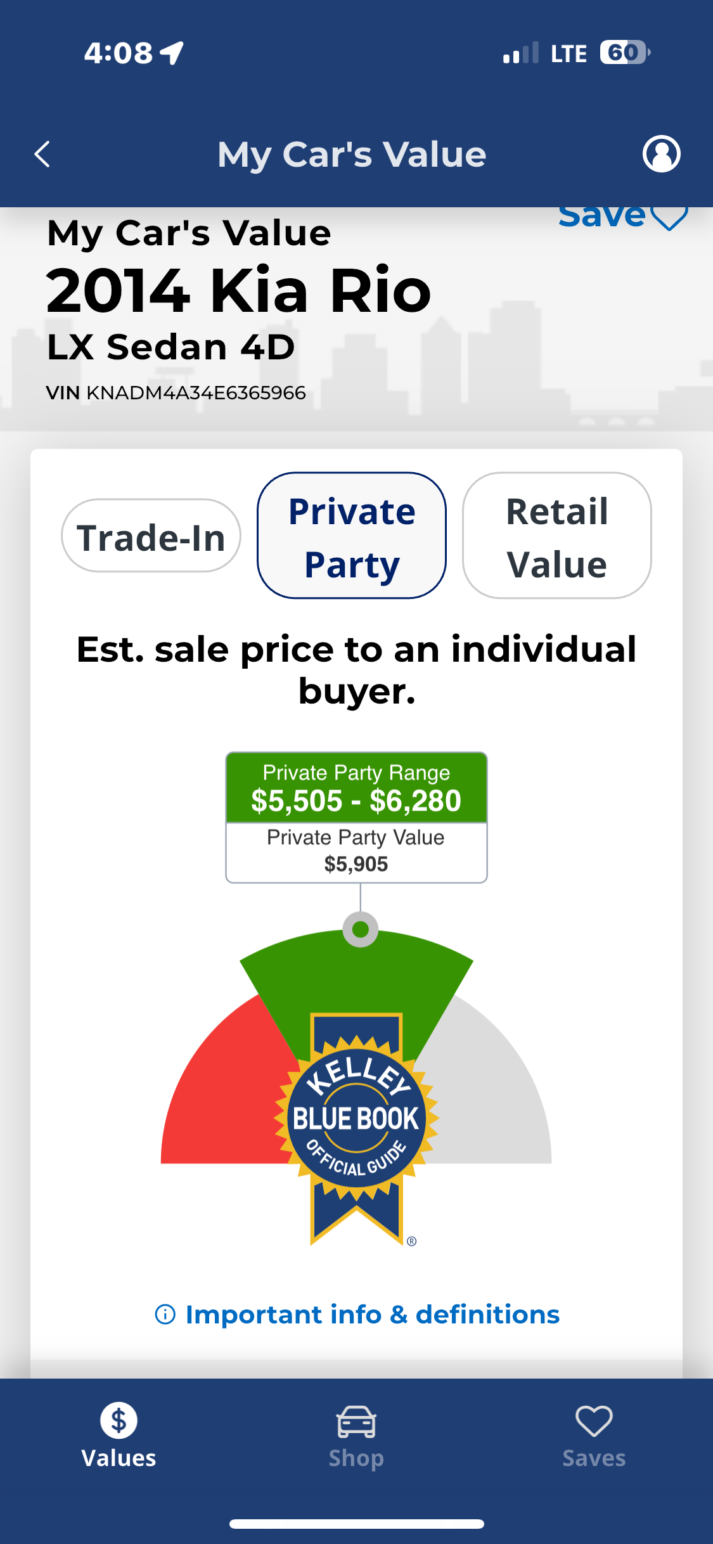The width and height of the screenshot is (713, 1544).
Task: Click the Save link text
Action: (x=601, y=217)
